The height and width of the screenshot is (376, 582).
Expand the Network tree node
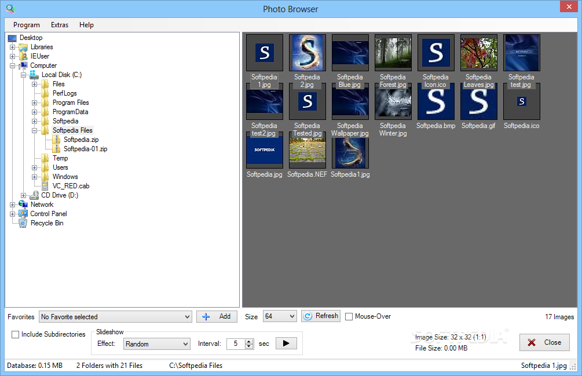click(x=12, y=205)
